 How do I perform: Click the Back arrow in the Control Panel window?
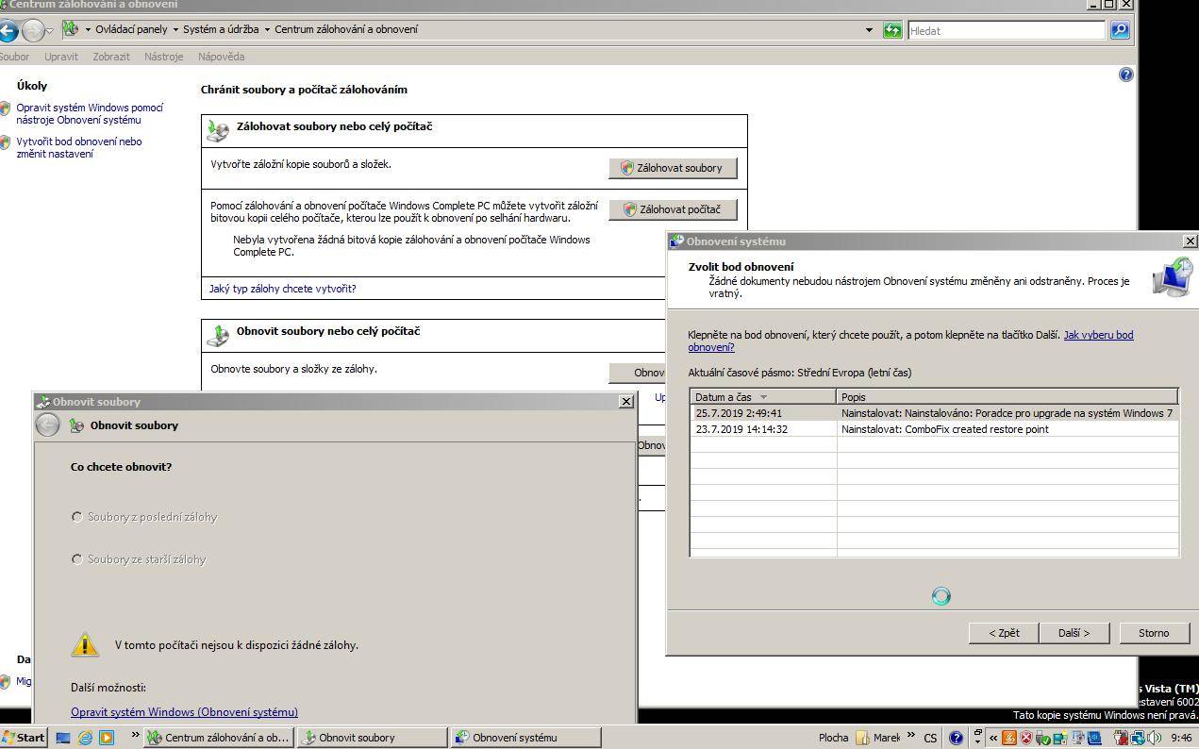[8, 30]
